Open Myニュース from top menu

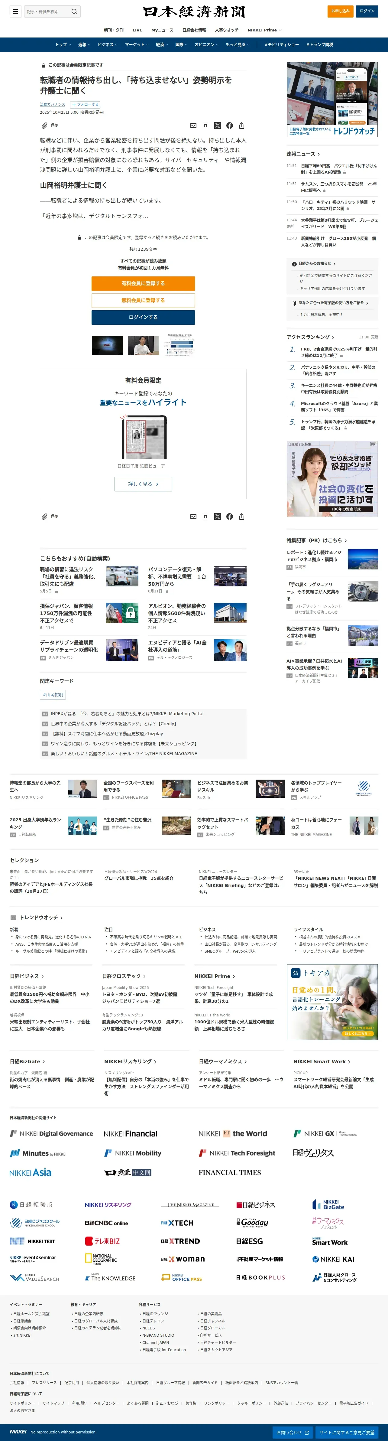coord(162,30)
